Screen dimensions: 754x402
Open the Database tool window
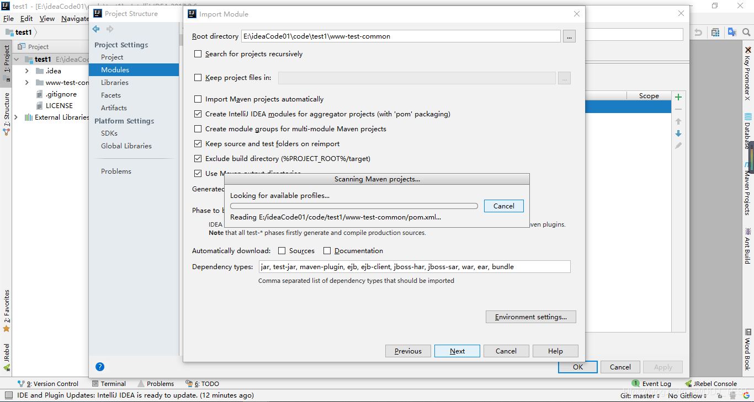[x=748, y=131]
